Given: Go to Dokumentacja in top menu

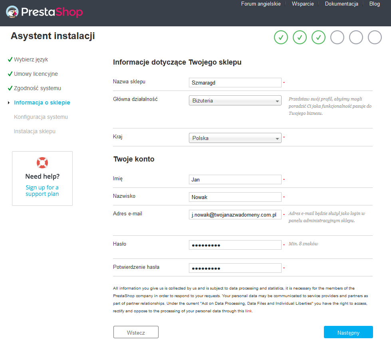Looking at the screenshot, I should point(341,4).
